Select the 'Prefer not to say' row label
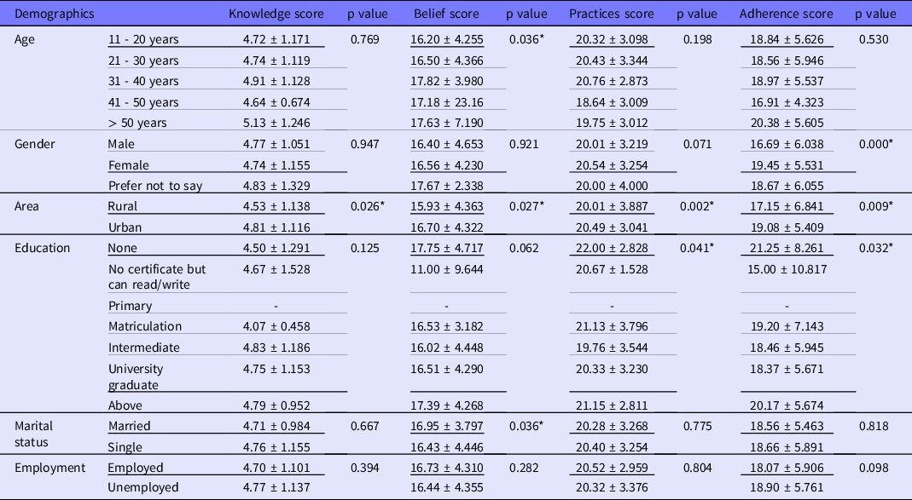Screen dimensions: 912x500 pos(154,186)
